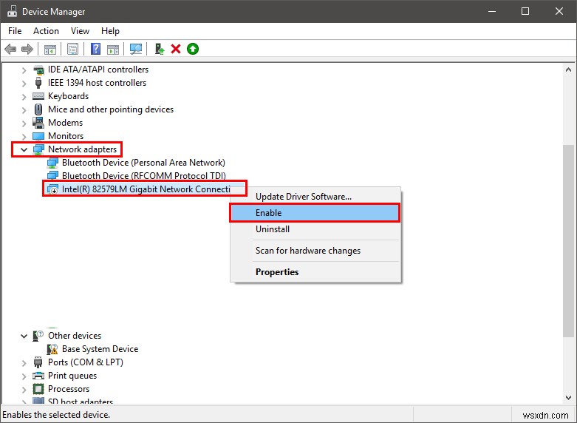Expand the Ports (COM & LPT) node
Image resolution: width=577 pixels, height=423 pixels.
pyautogui.click(x=24, y=362)
